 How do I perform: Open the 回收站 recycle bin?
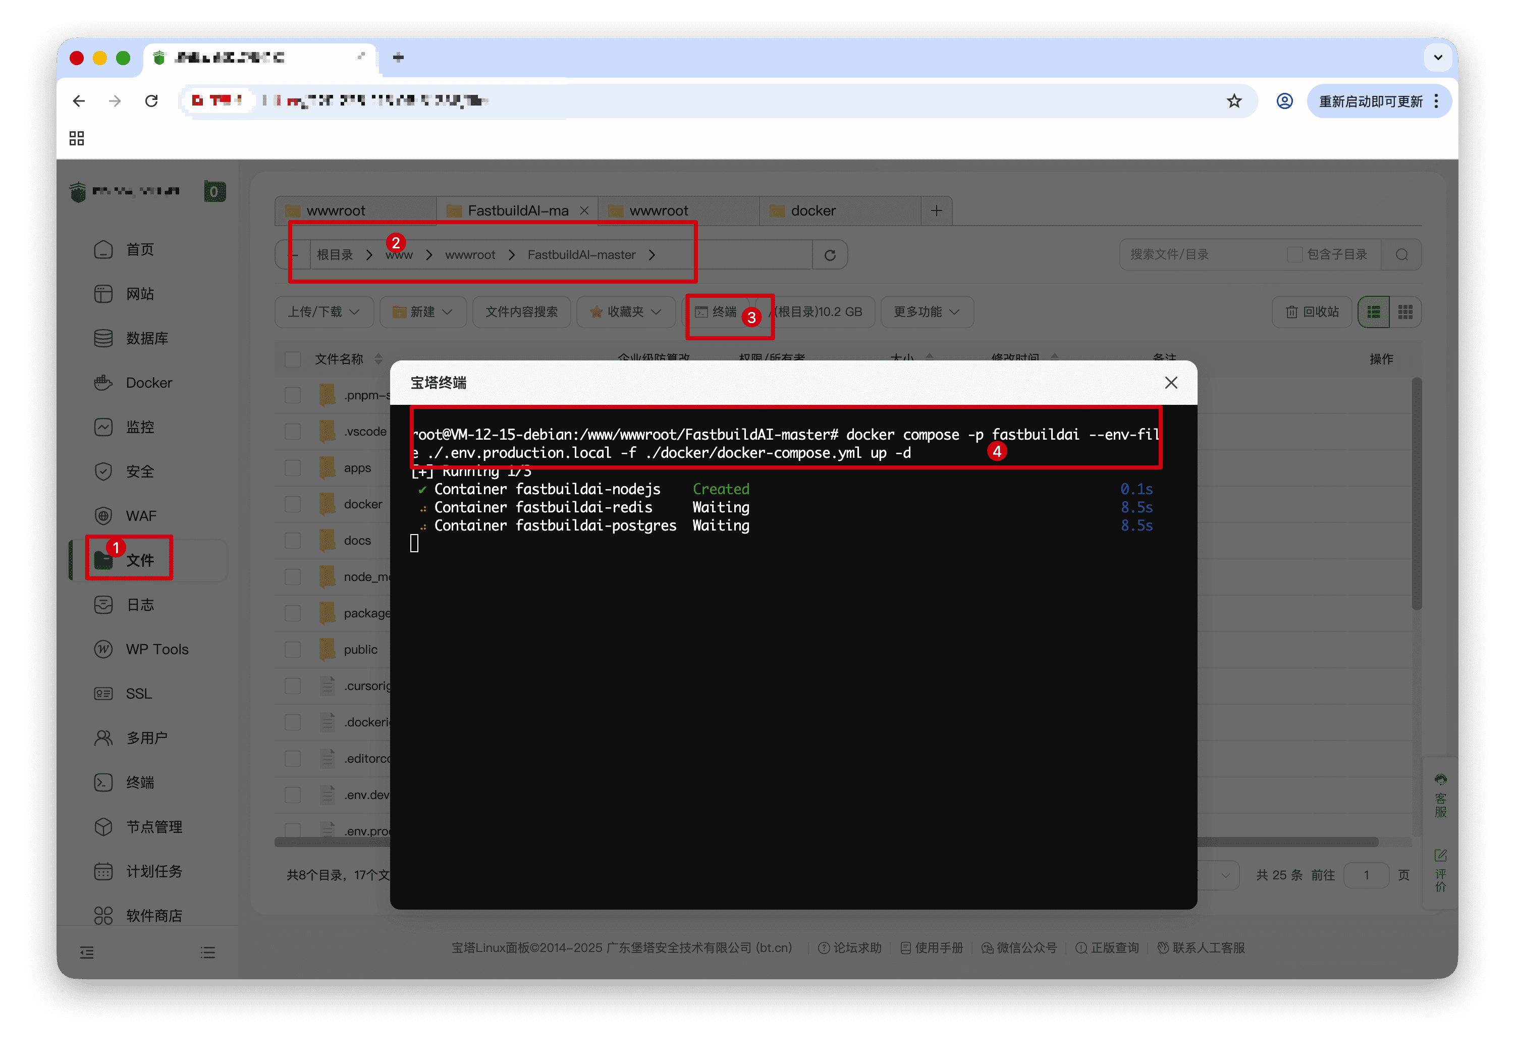tap(1312, 311)
